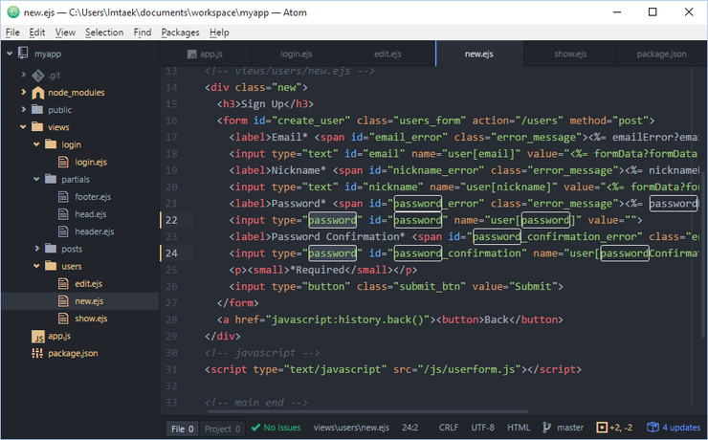This screenshot has width=708, height=440.
Task: Click the +2, -2 diff count
Action: click(621, 428)
